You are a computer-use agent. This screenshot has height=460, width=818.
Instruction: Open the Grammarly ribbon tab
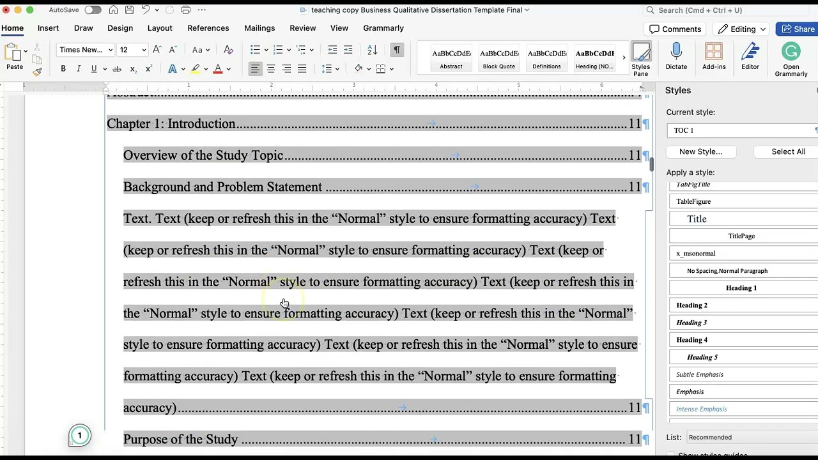click(x=383, y=28)
